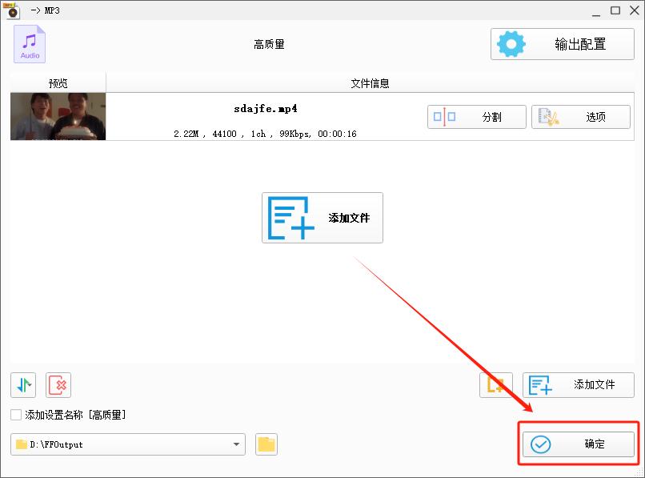Click the Audio music-note icon
645x478 pixels.
pyautogui.click(x=29, y=44)
